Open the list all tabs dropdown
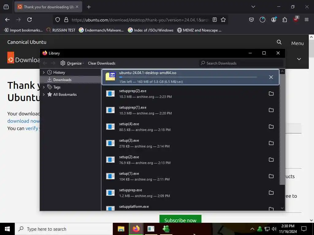The width and height of the screenshot is (314, 235). 253,7
